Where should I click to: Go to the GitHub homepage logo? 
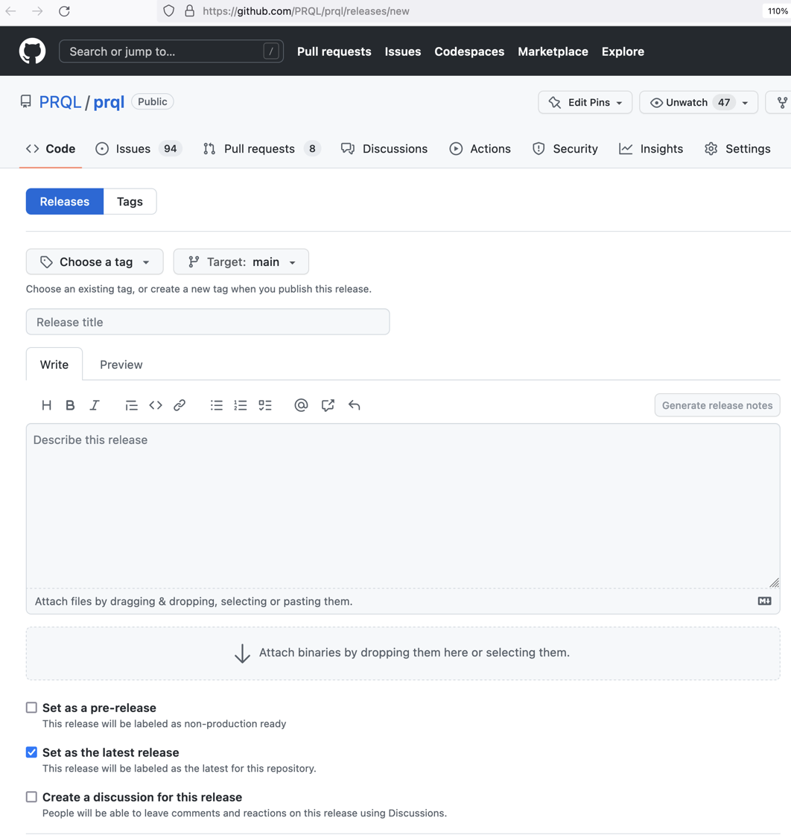(x=33, y=51)
